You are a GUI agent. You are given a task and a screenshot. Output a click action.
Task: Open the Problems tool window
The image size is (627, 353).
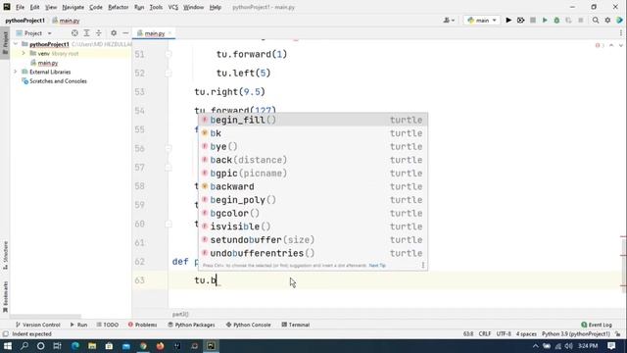tap(142, 325)
